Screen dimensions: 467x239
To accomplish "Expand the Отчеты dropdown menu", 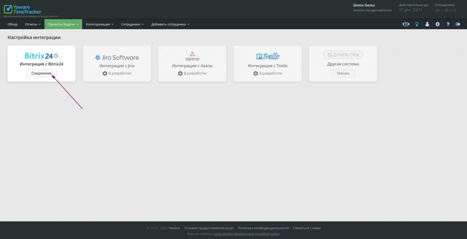I will coord(33,24).
